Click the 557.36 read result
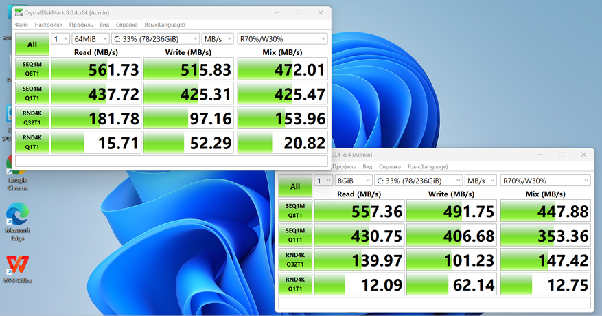The height and width of the screenshot is (316, 602). 360,211
